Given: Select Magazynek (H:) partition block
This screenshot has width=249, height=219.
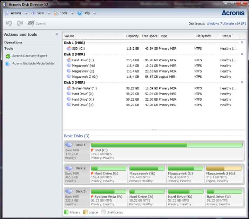Looking at the screenshot, I should click(x=147, y=174).
